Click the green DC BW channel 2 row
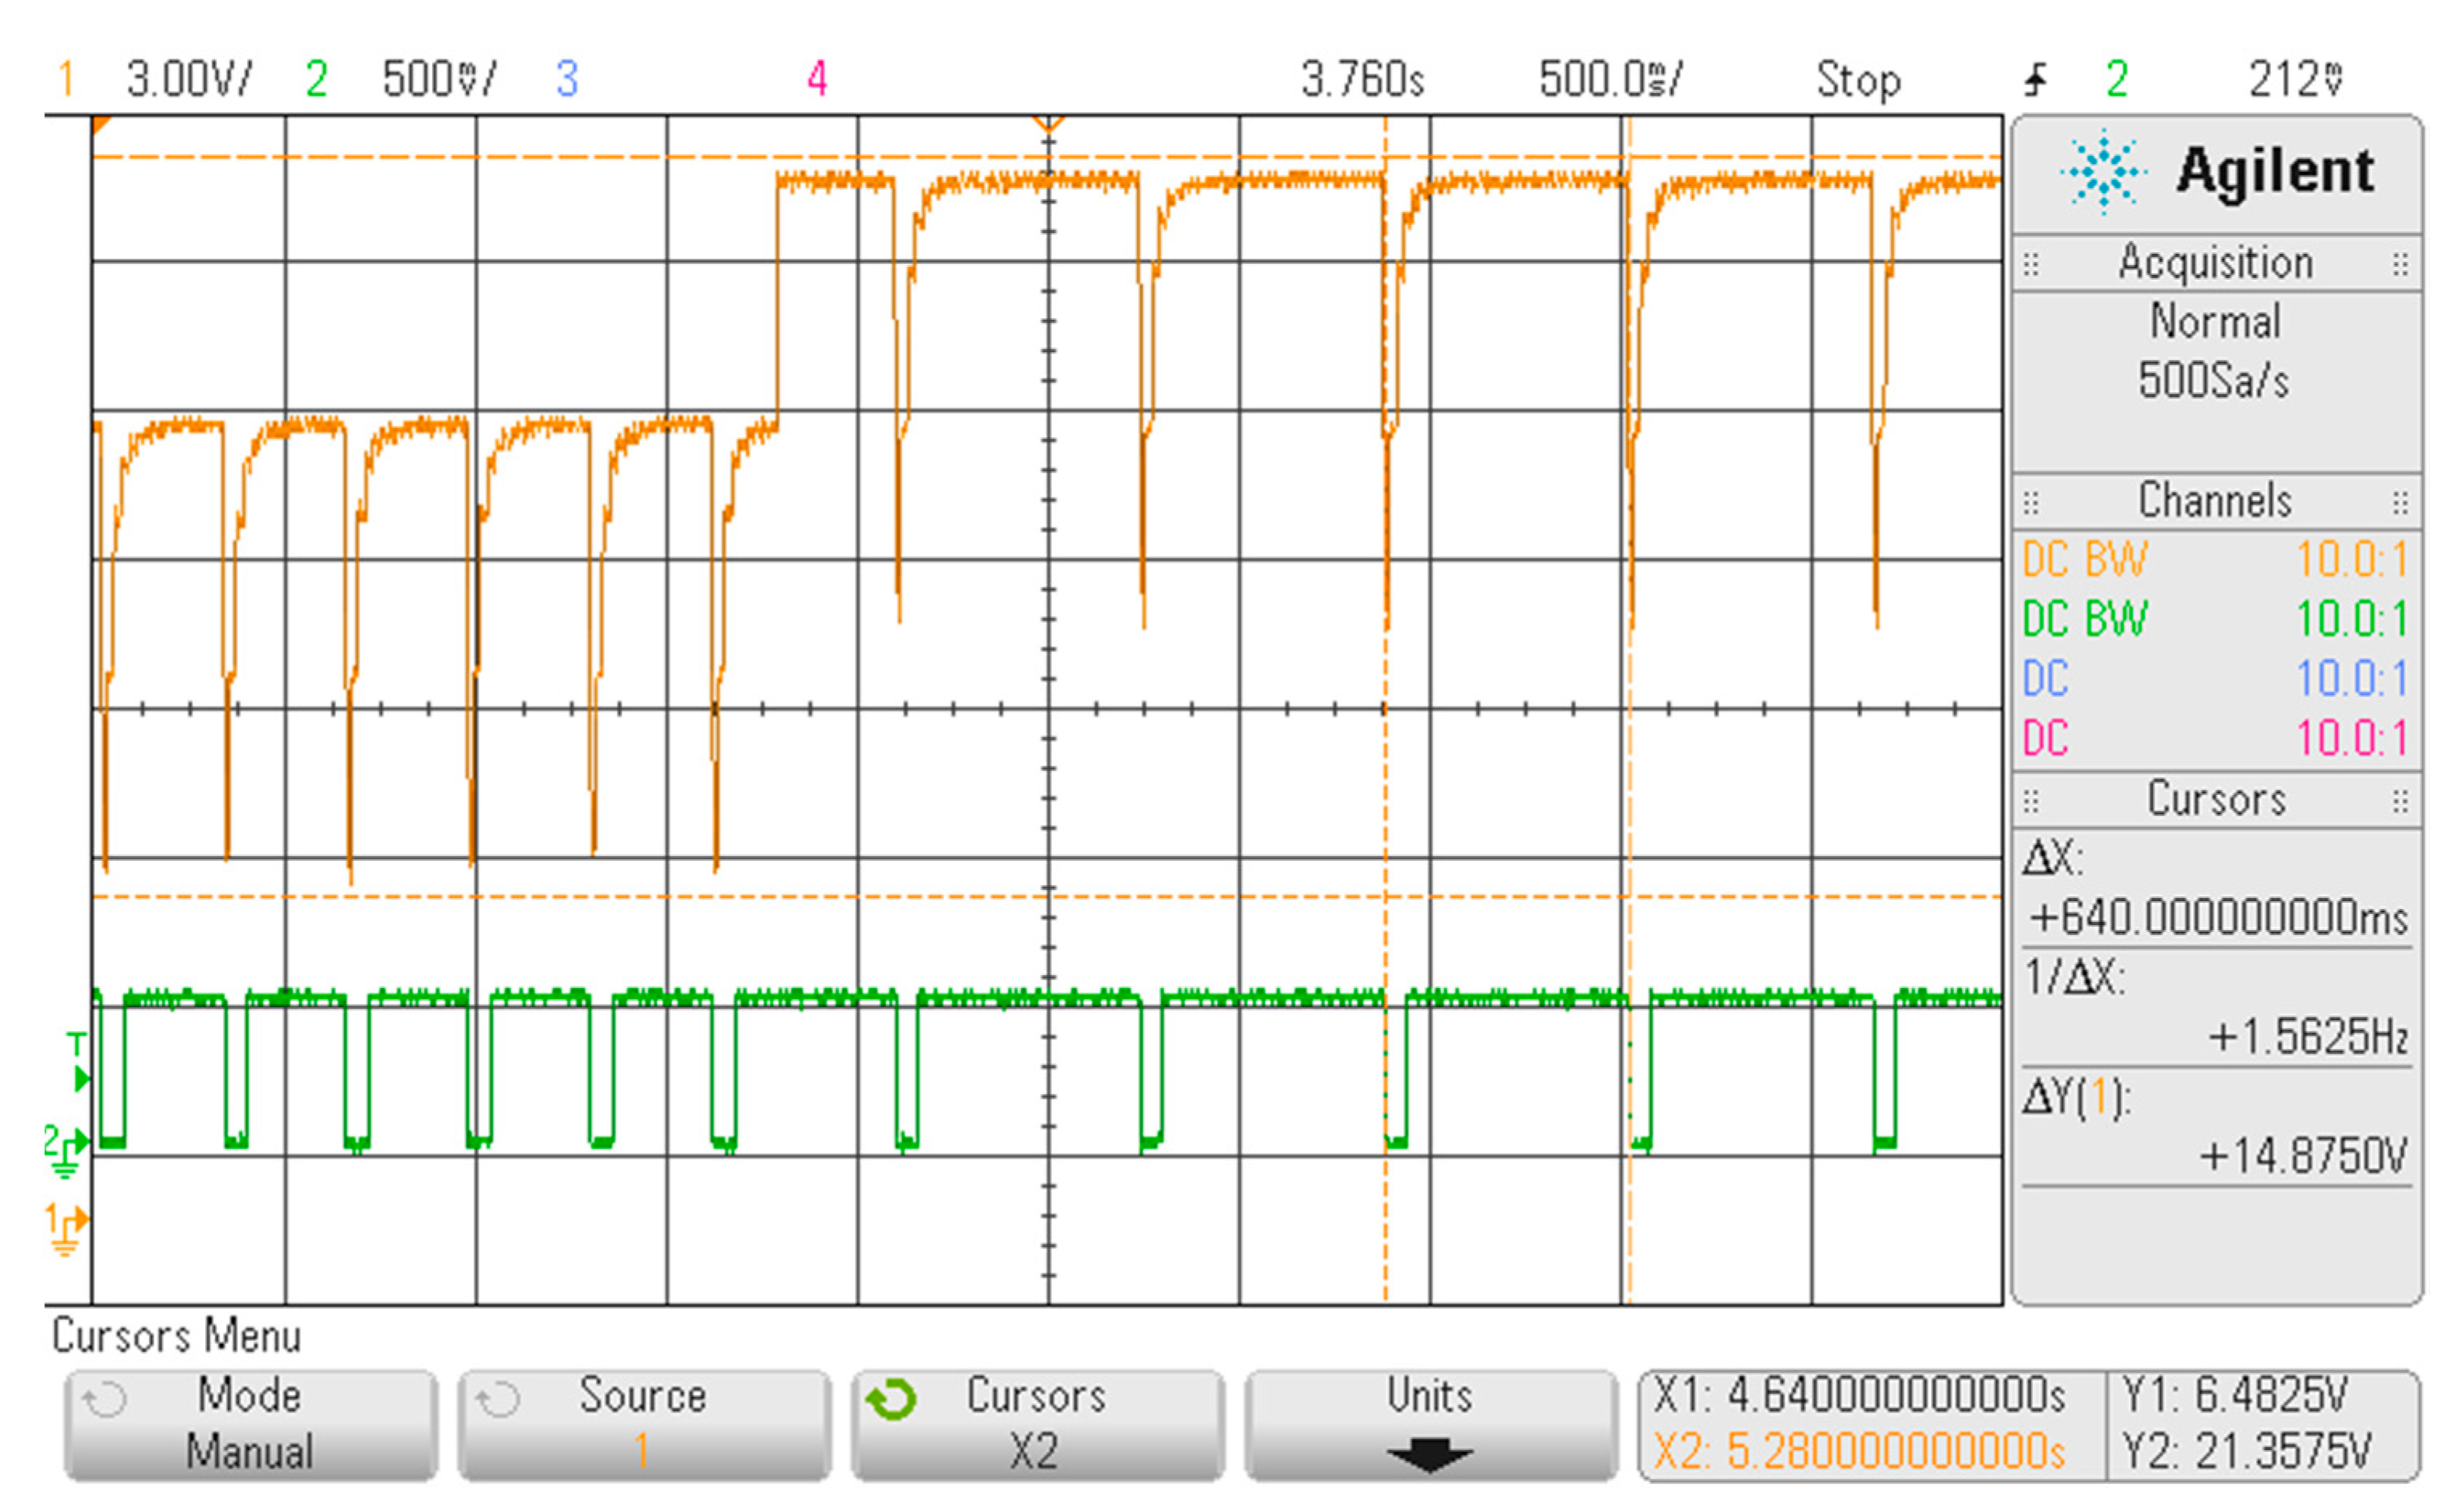 coord(2215,619)
